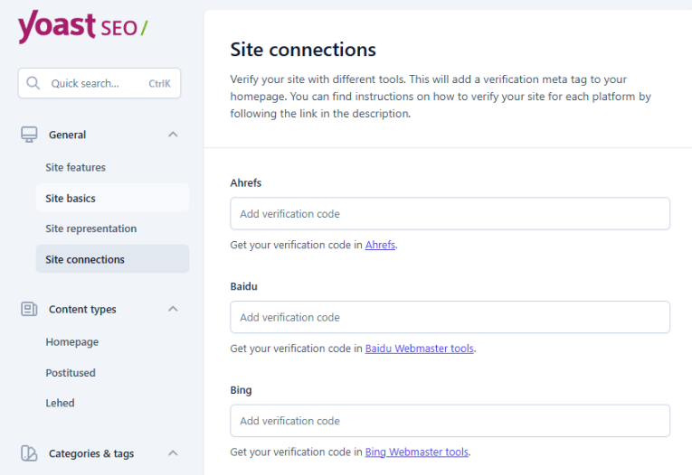692x475 pixels.
Task: Click the Yoast SEO logo
Action: (81, 27)
